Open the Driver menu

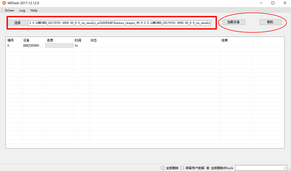(10, 10)
